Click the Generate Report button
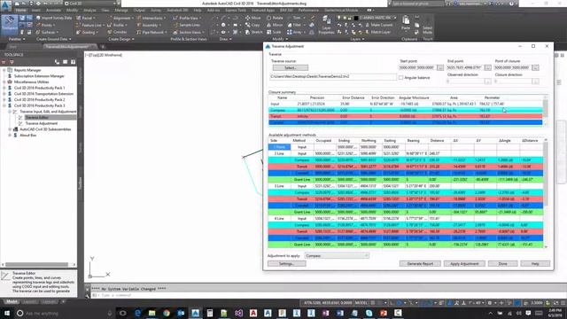 (420, 264)
